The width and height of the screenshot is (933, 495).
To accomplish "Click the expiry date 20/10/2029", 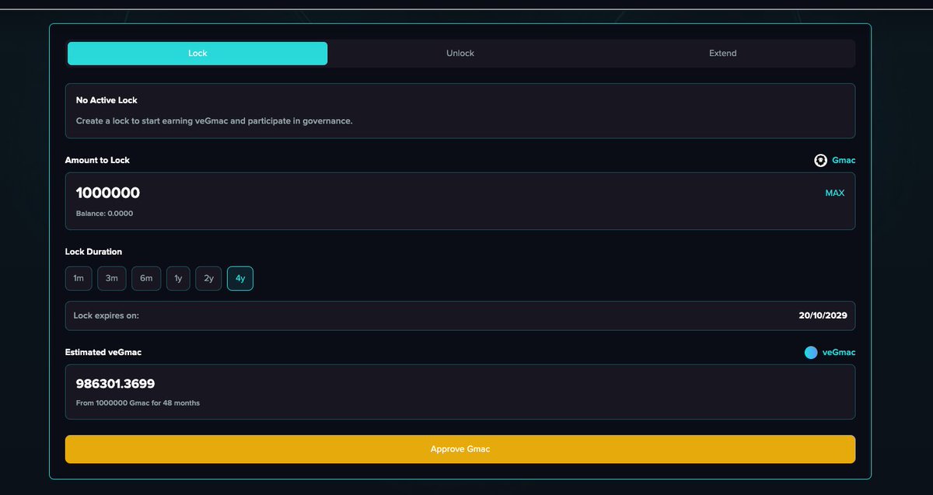I will click(x=823, y=316).
